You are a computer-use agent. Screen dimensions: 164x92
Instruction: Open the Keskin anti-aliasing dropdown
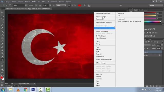(x=61, y=5)
